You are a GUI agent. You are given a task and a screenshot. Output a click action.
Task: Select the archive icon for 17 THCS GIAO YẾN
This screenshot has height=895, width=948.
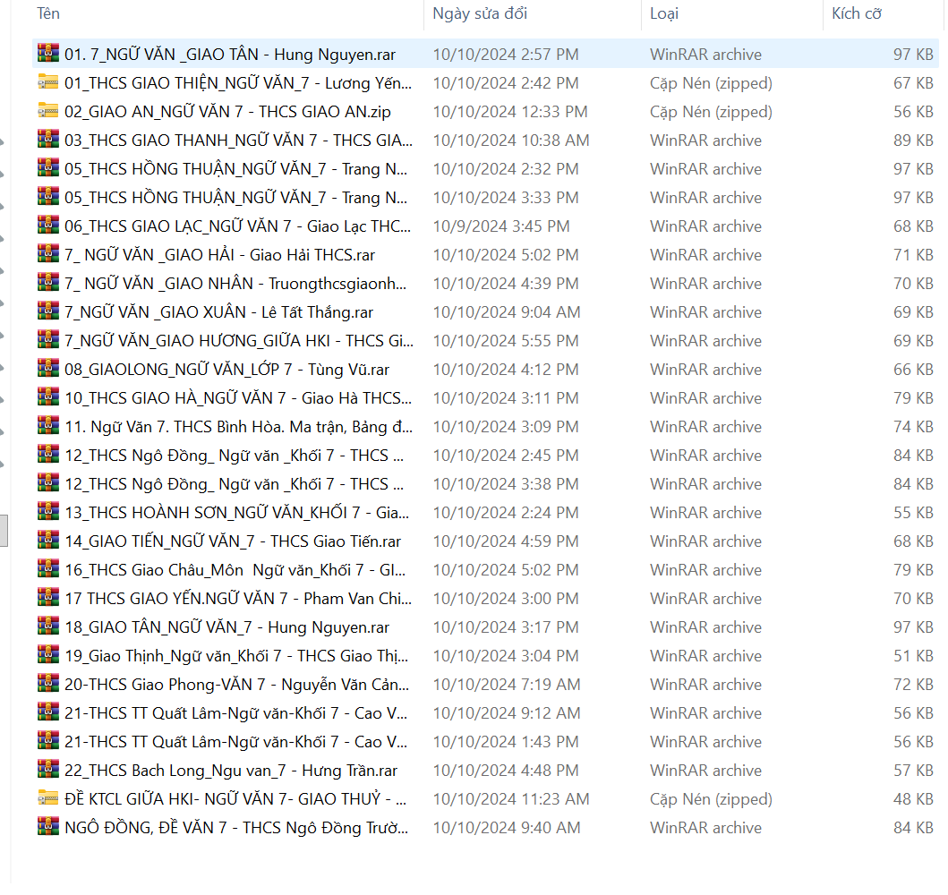tap(47, 599)
